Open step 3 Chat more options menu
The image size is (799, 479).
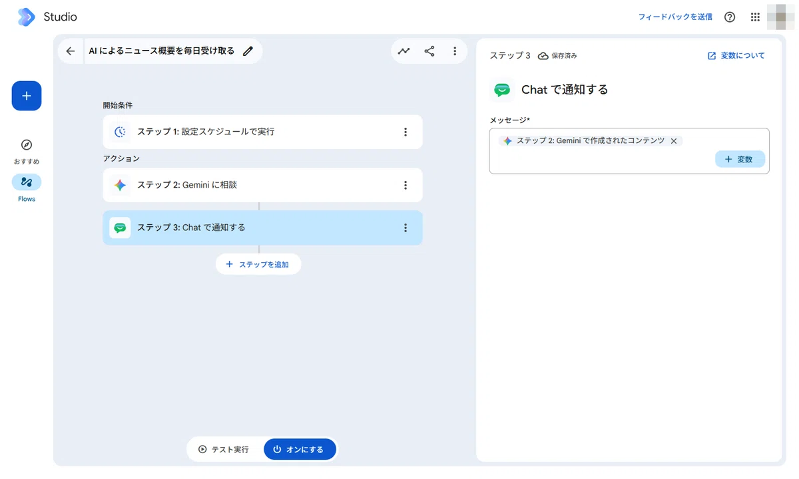pos(405,228)
